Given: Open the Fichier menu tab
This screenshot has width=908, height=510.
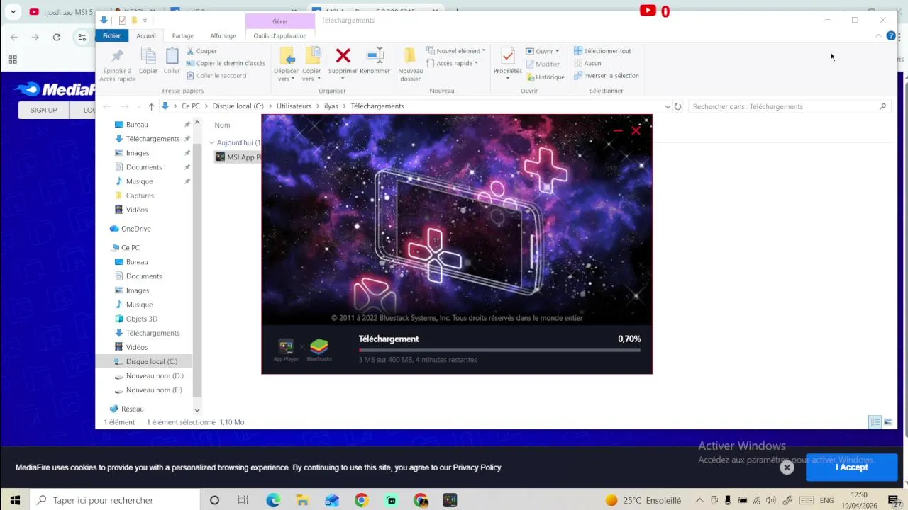Looking at the screenshot, I should pos(111,35).
